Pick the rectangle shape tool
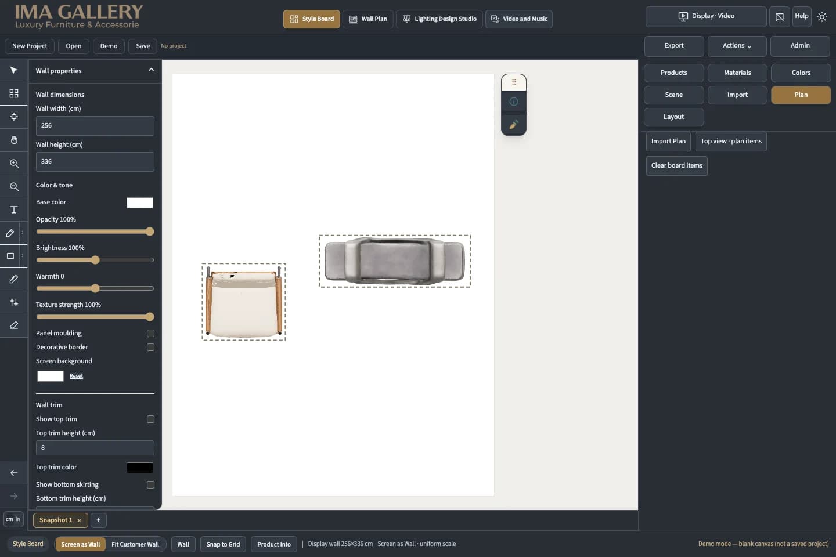This screenshot has height=557, width=836. click(x=10, y=256)
